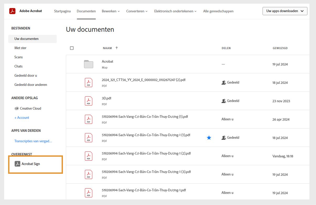This screenshot has height=205, width=316.
Task: Open the Uw apps downloaden dropdown
Action: pos(285,11)
